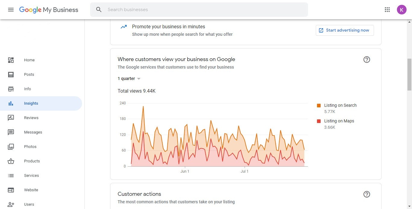Click the Photos sidebar icon

click(x=11, y=147)
